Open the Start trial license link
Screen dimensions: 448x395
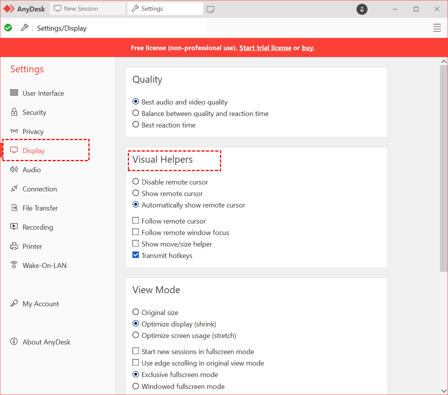pyautogui.click(x=265, y=47)
